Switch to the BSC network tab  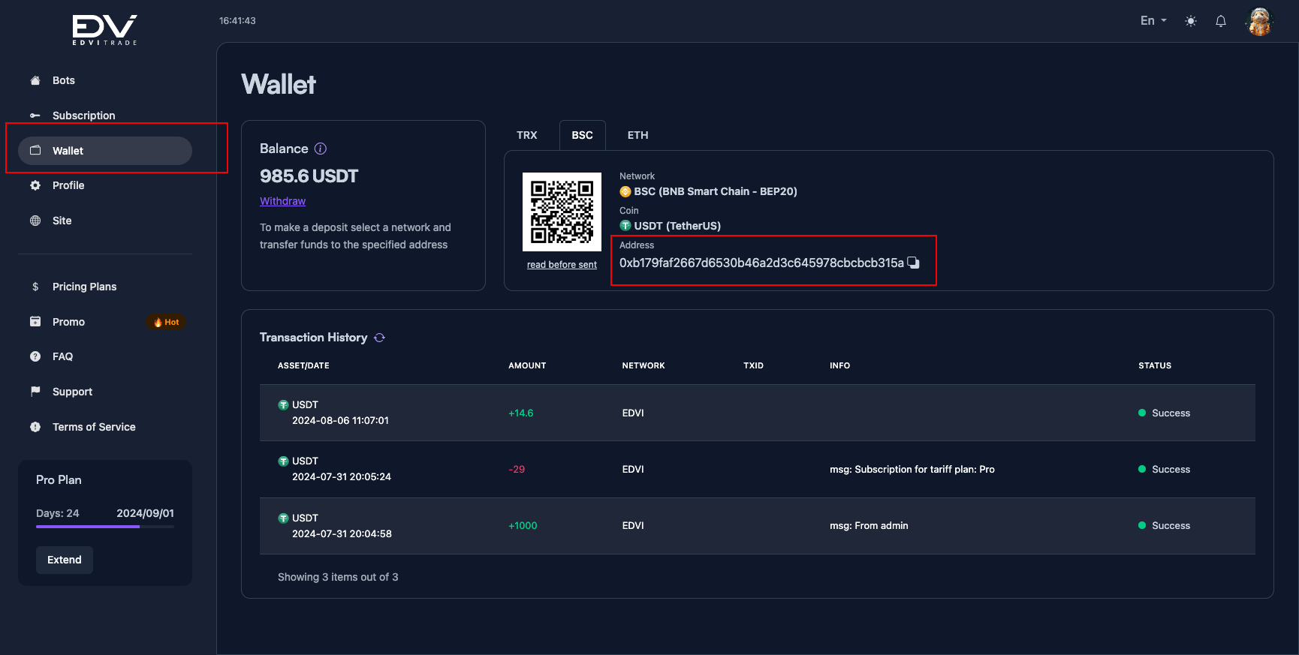(x=583, y=135)
